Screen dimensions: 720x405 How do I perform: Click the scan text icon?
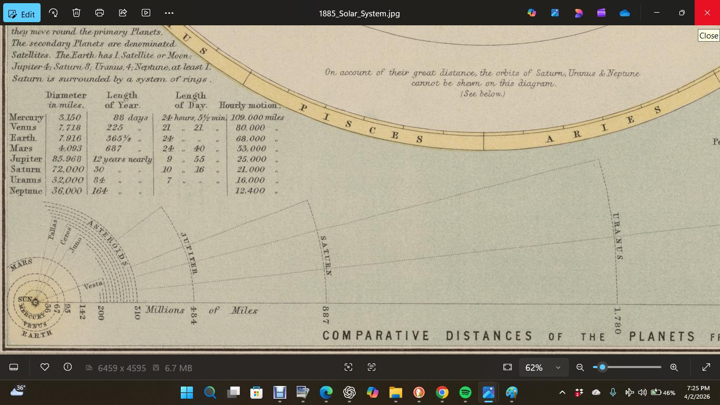(x=372, y=367)
